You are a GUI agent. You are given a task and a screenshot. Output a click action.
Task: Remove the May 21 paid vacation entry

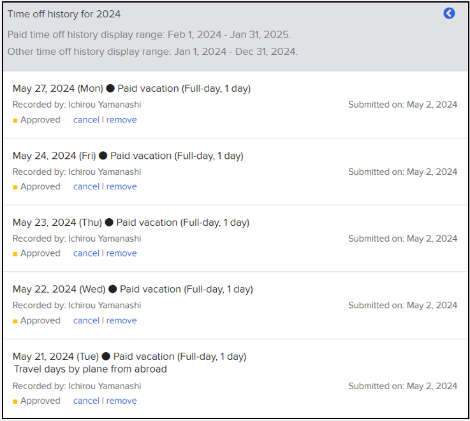(121, 401)
